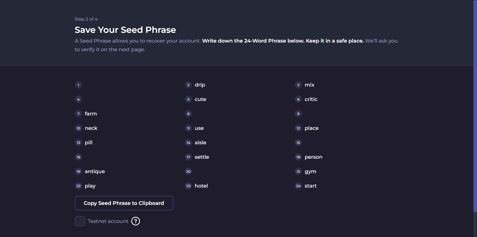Image resolution: width=477 pixels, height=237 pixels.
Task: Click the seed word "person"
Action: [x=314, y=157]
